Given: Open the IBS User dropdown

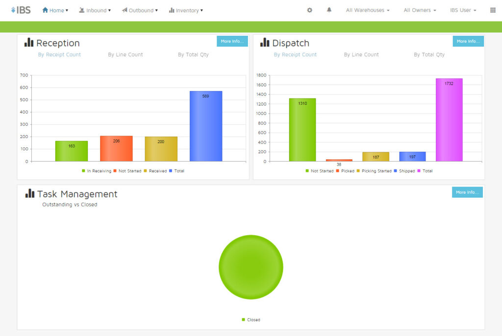Looking at the screenshot, I should [x=463, y=10].
